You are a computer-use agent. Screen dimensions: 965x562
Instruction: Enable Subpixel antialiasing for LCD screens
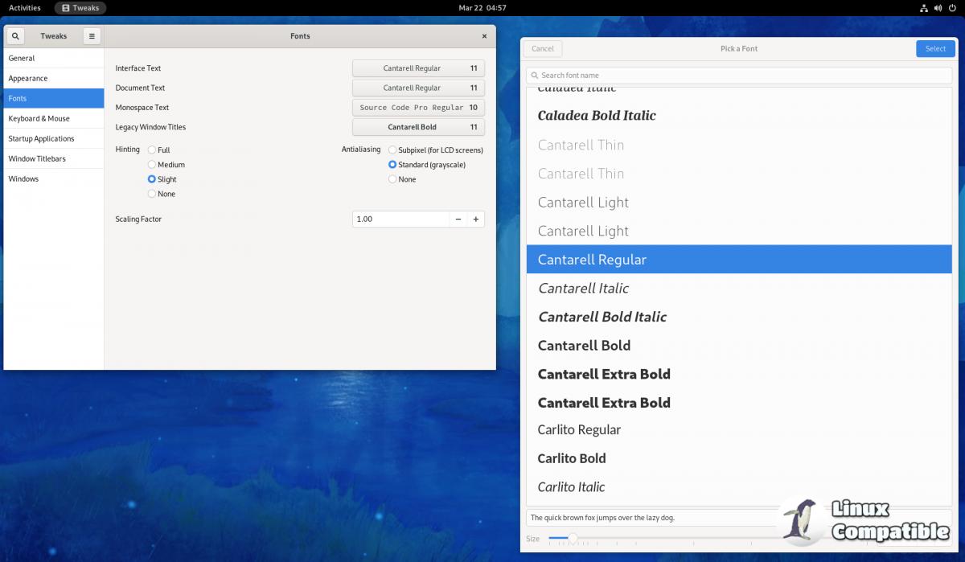point(392,150)
